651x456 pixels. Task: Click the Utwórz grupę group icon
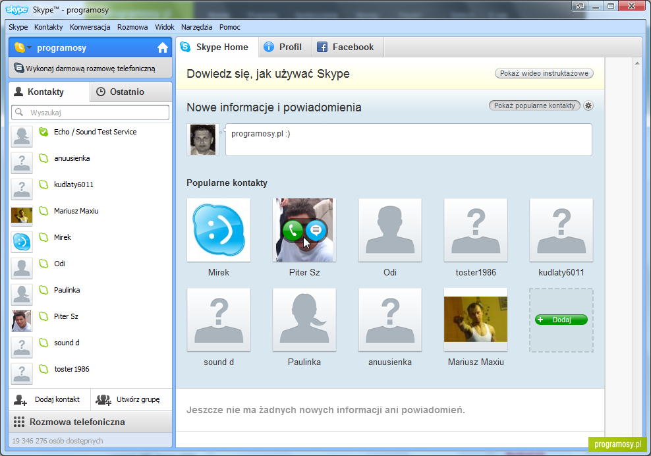[103, 399]
